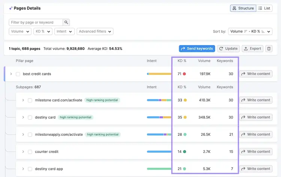The height and width of the screenshot is (177, 281).
Task: Click the sparkle icon beside Pages Details
Action: pyautogui.click(x=11, y=8)
